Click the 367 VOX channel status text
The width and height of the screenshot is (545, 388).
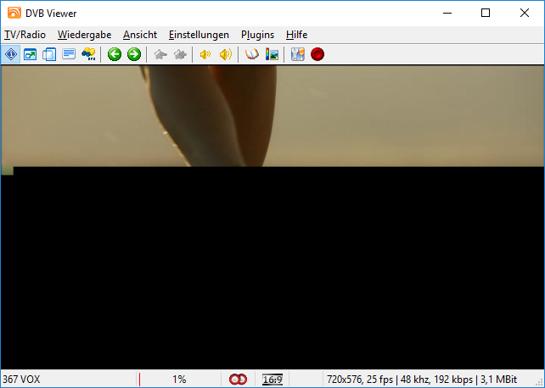click(x=21, y=380)
